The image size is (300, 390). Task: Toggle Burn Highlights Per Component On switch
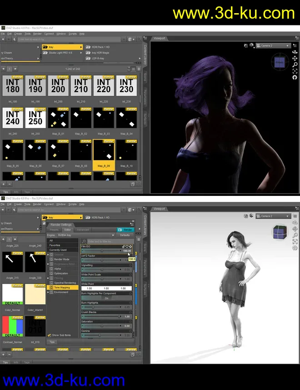coord(106,298)
